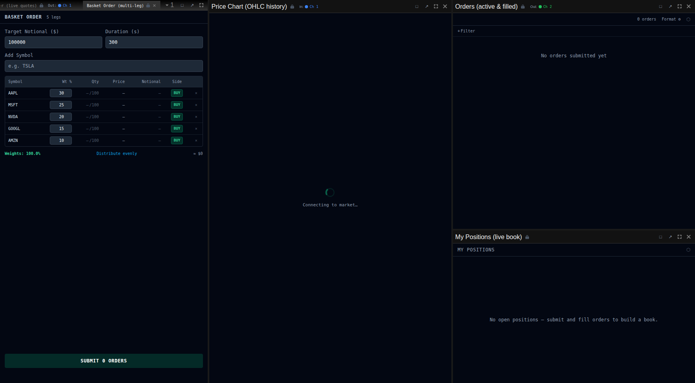Close the Price Chart panel
The height and width of the screenshot is (383, 695).
coord(445,6)
